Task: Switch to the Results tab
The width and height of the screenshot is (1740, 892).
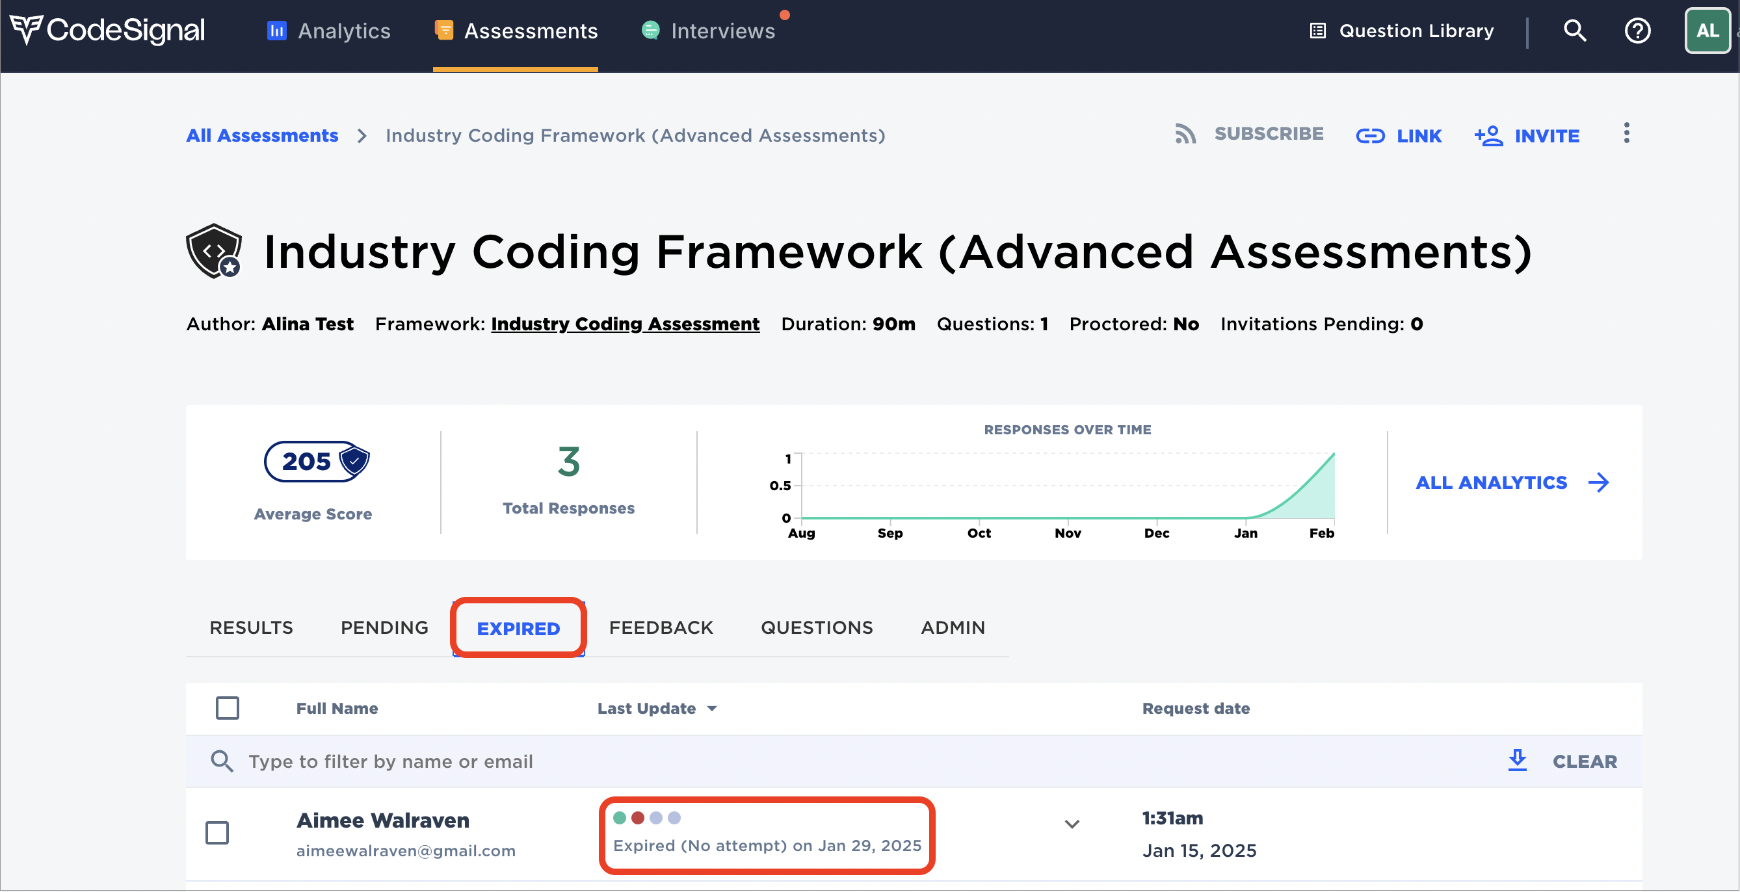Action: click(251, 628)
